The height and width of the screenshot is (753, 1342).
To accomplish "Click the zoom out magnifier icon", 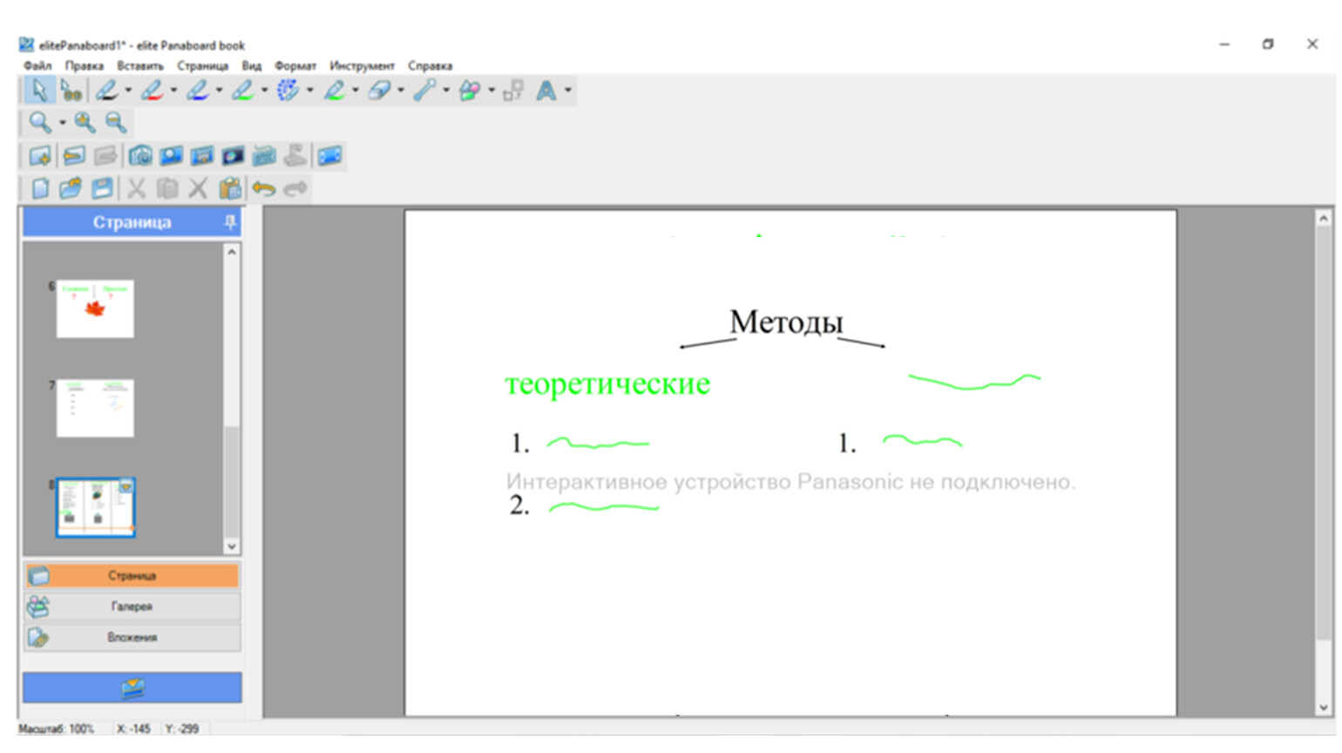I will tap(115, 123).
